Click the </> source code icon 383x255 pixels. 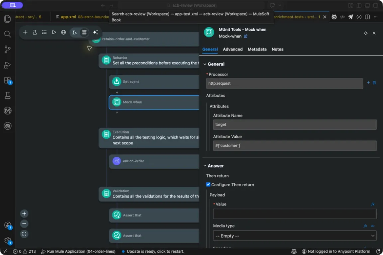coord(342,17)
